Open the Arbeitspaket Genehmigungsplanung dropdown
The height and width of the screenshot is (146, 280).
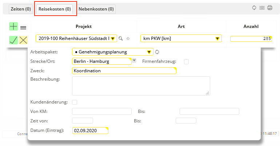[149, 52]
